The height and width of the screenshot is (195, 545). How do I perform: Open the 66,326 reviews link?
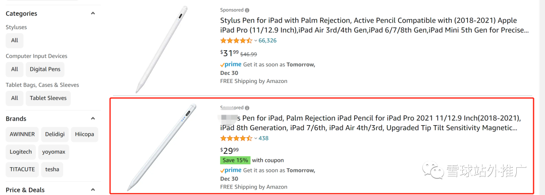267,41
